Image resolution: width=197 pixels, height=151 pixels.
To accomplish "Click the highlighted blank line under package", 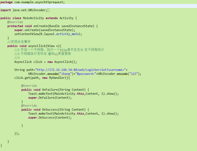I will tap(98, 6).
